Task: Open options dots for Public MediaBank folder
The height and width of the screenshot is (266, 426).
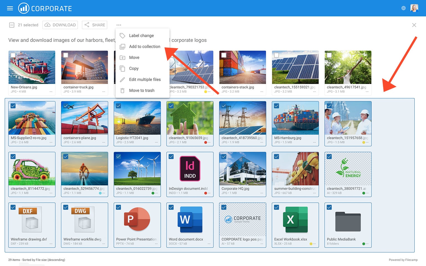Action: coord(367,244)
